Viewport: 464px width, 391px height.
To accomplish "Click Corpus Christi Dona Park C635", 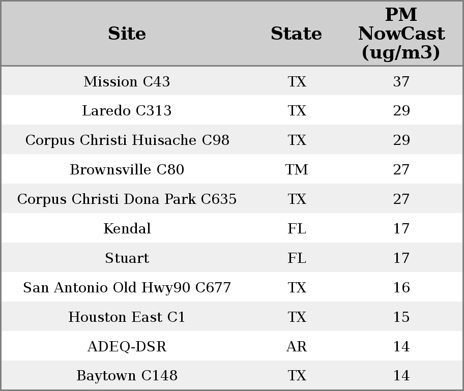I will point(127,199).
